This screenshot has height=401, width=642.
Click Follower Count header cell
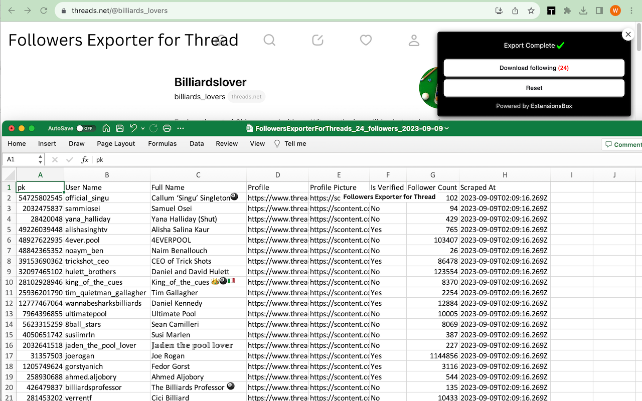pos(432,187)
